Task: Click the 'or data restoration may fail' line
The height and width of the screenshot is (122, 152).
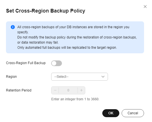Action: tap(38, 42)
